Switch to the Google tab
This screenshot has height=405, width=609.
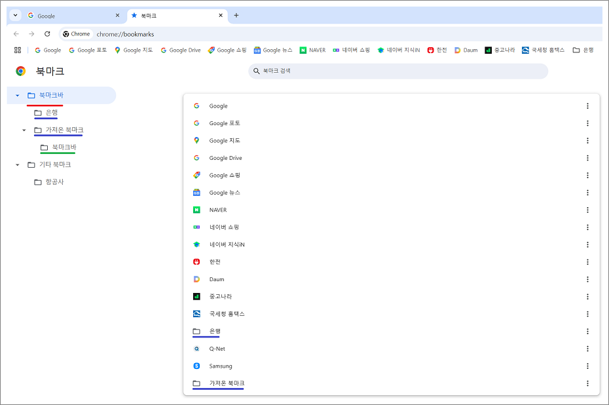[73, 16]
